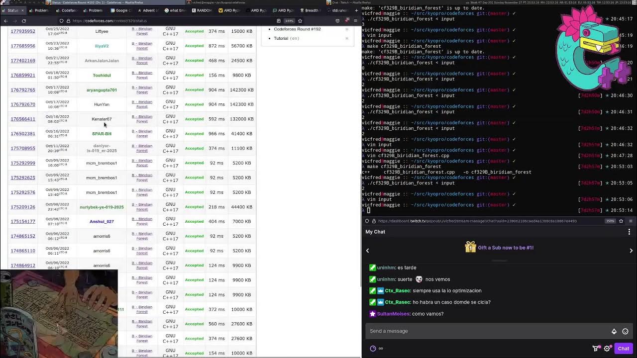Open submission 177402169

click(x=23, y=61)
